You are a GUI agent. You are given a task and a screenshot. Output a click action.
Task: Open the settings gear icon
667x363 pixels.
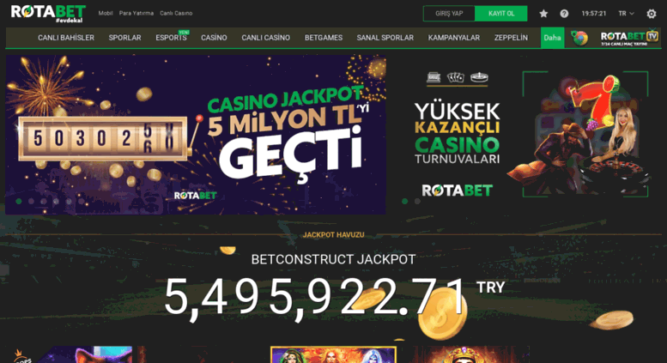click(x=652, y=14)
